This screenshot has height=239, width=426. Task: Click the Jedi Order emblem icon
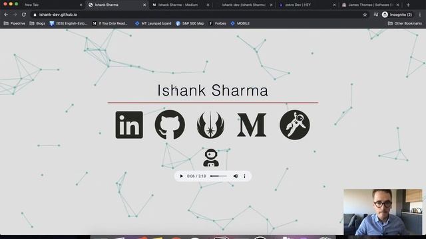pos(210,125)
